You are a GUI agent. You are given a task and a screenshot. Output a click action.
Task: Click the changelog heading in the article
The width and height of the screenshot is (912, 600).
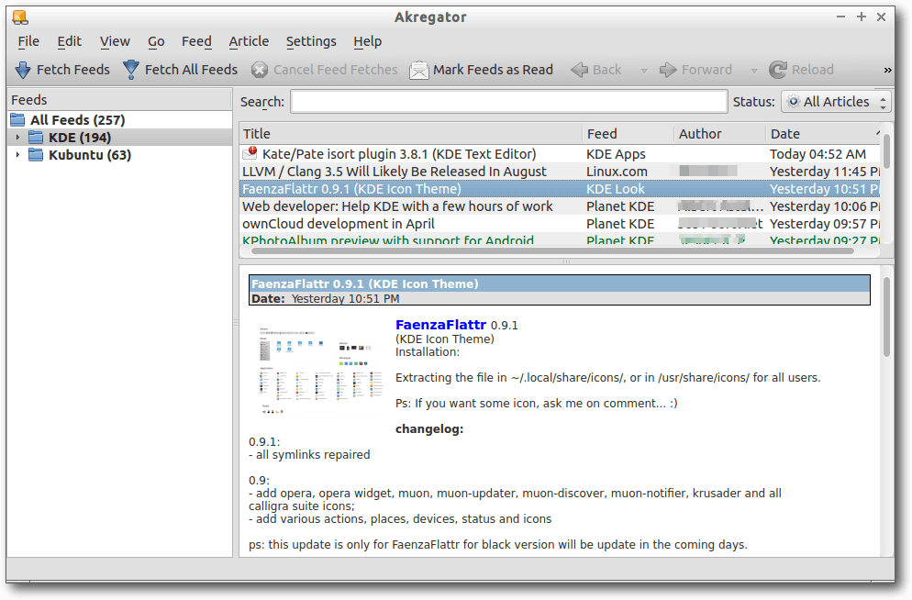[429, 429]
